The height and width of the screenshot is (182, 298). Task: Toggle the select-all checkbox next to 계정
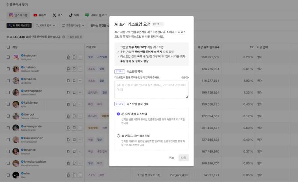click(x=8, y=47)
